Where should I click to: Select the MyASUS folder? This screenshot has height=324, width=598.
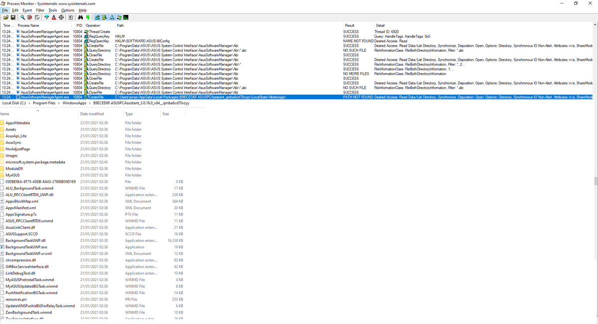point(13,175)
